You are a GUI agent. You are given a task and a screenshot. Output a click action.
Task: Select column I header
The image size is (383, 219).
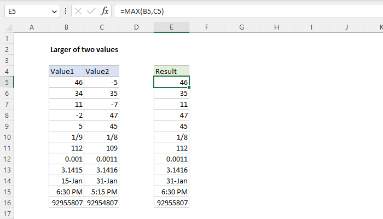click(311, 27)
